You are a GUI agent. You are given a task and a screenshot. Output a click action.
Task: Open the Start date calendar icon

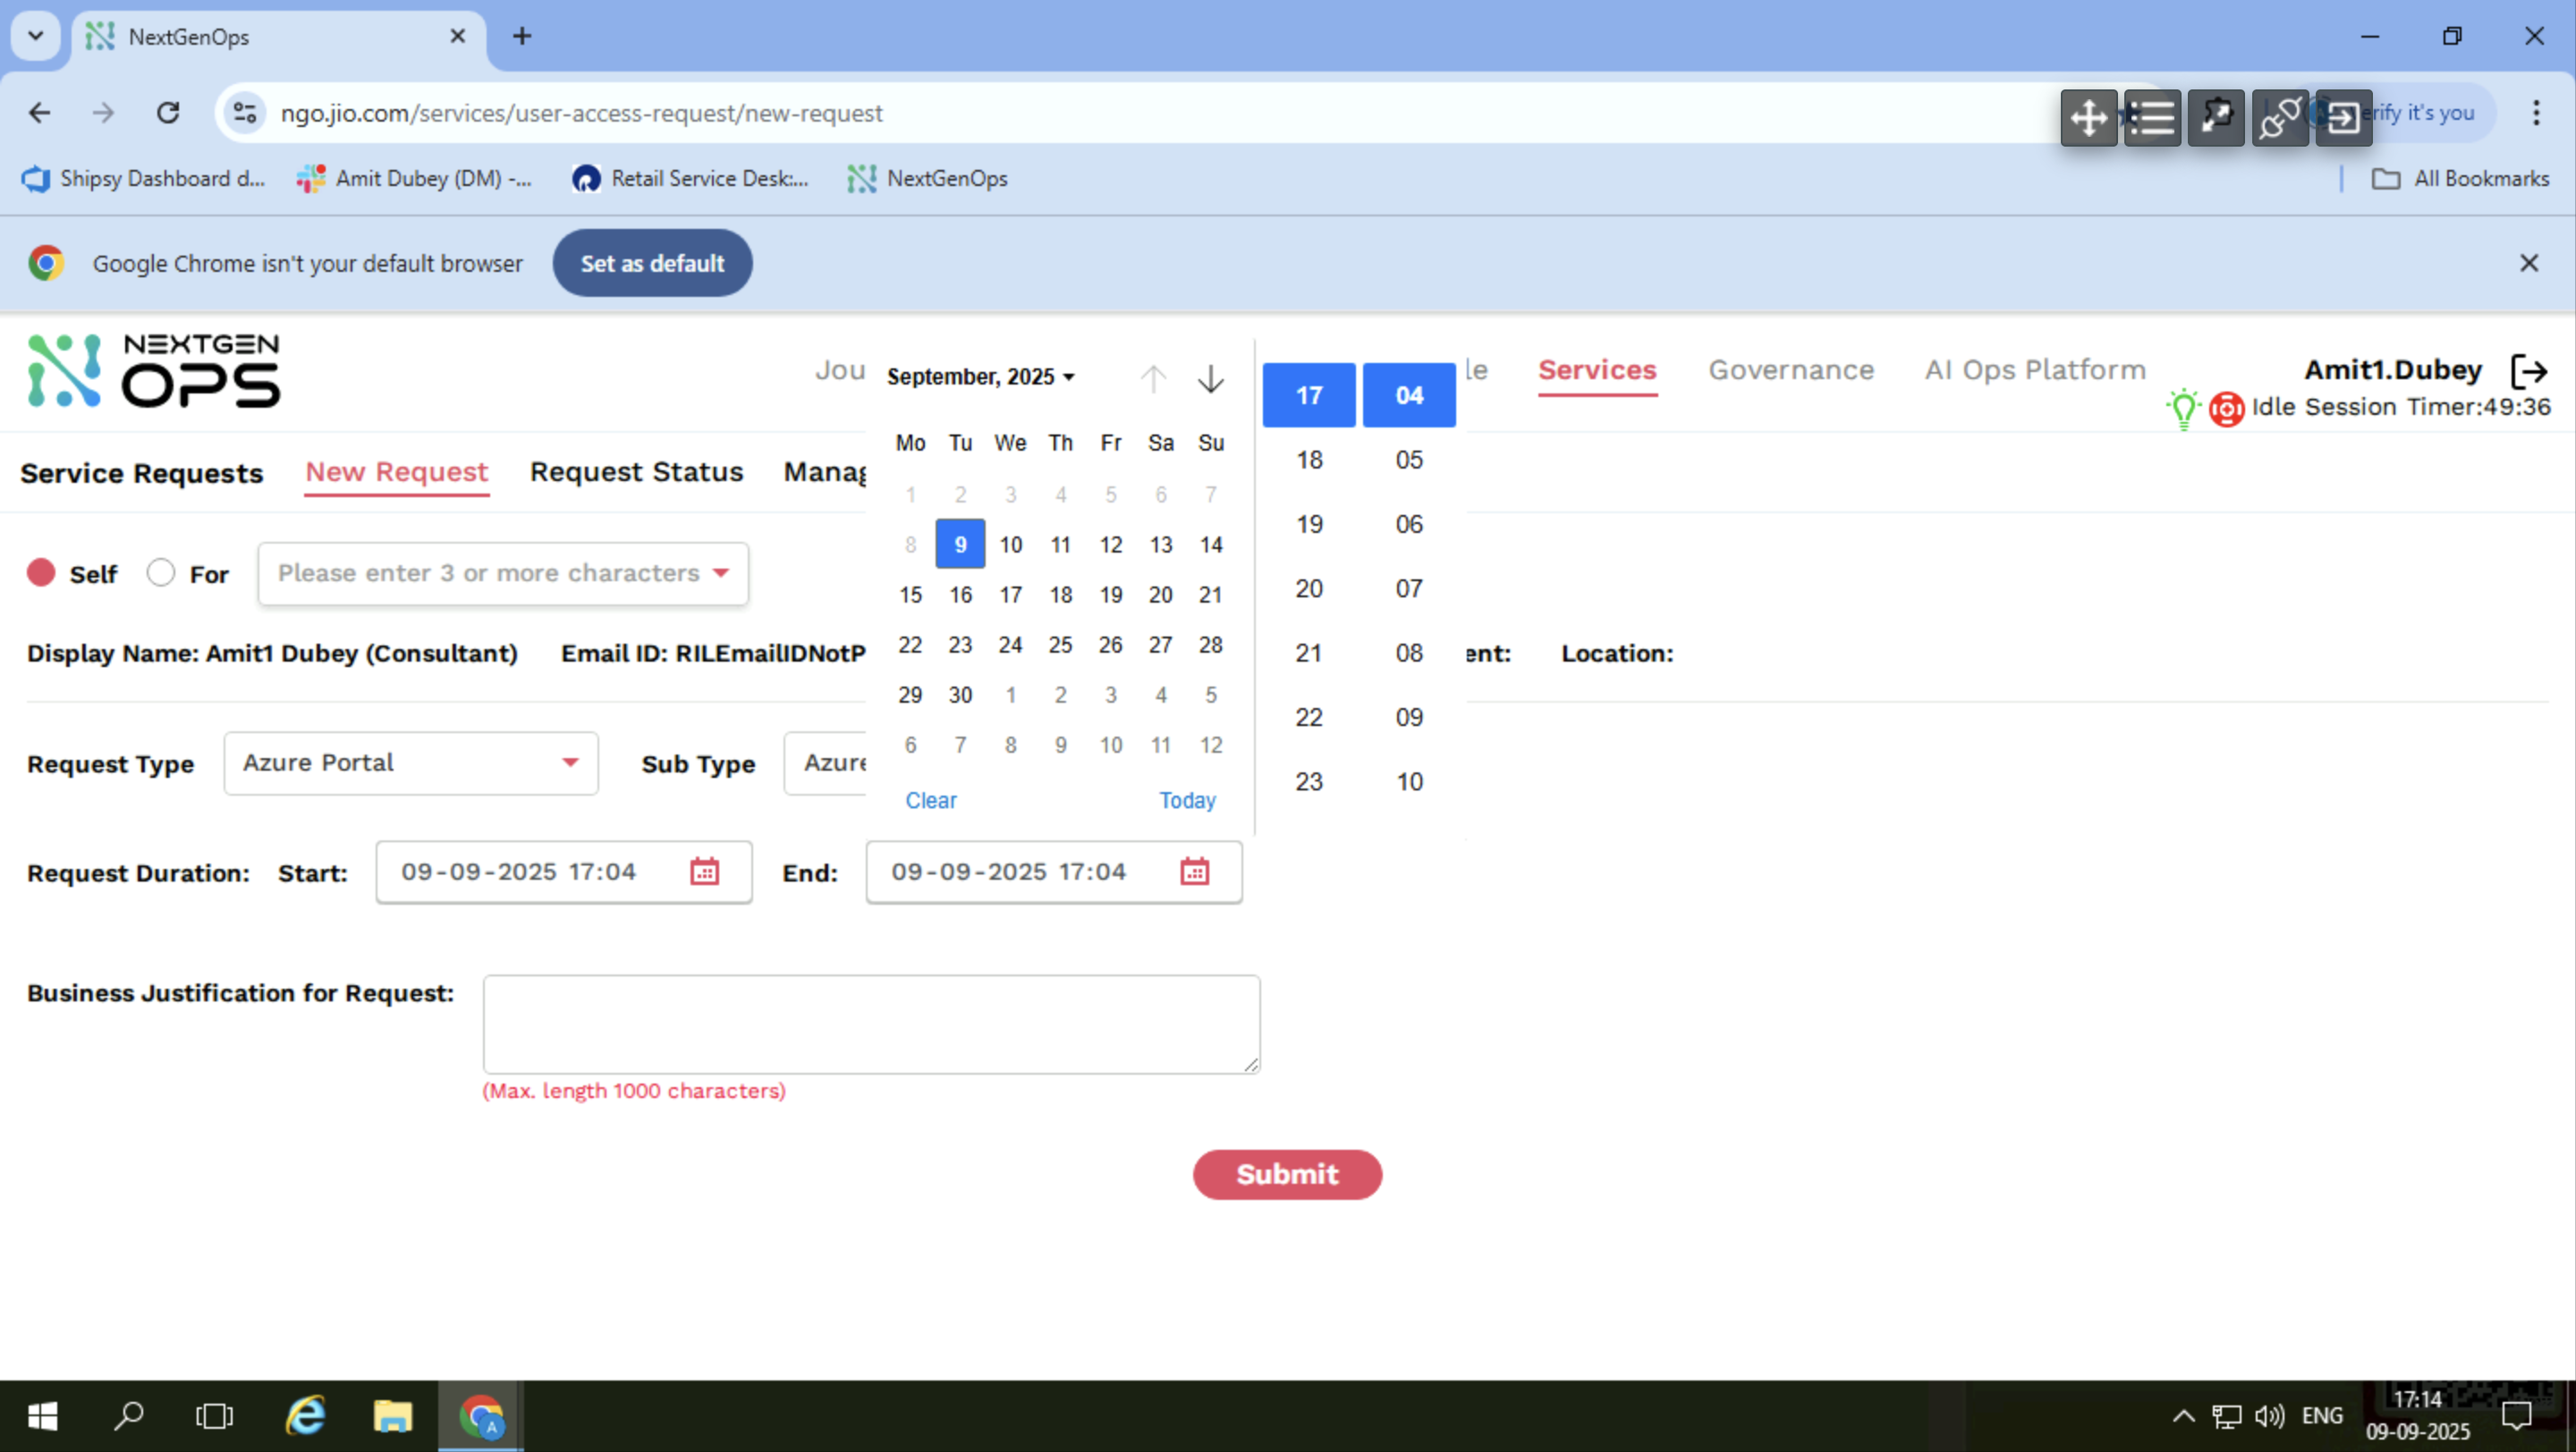click(x=704, y=872)
